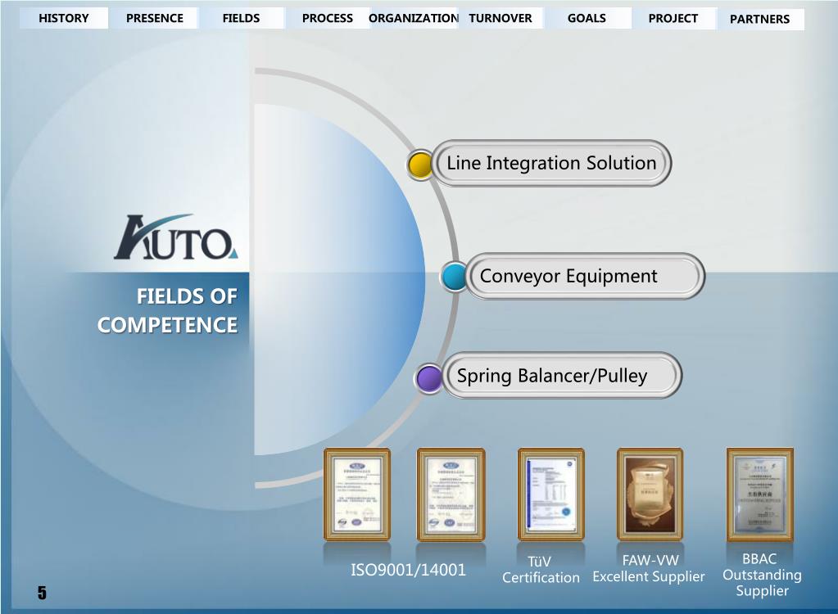Viewport: 838px width, 614px height.
Task: Click the Line Integration Solution button
Action: point(551,163)
